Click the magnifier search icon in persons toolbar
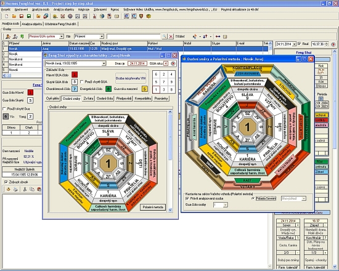The height and width of the screenshot is (271, 339). click(165, 36)
